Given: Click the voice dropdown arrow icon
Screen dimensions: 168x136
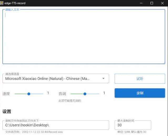Looking at the screenshot, I should (x=104, y=79).
